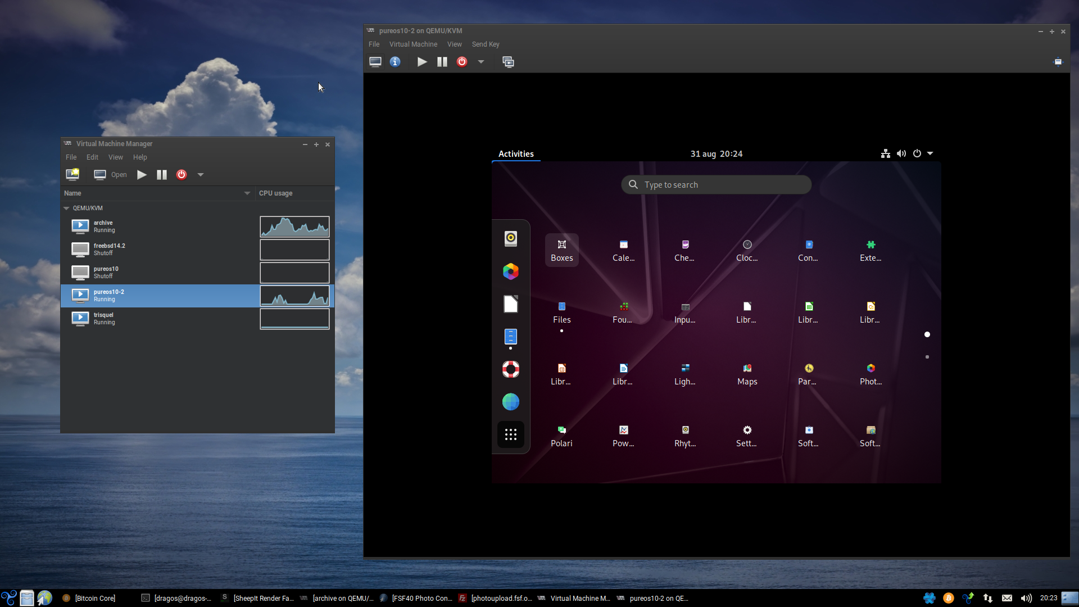Open shutdown options dropdown arrow in Manager
Screen dimensions: 1079x607
pos(201,175)
